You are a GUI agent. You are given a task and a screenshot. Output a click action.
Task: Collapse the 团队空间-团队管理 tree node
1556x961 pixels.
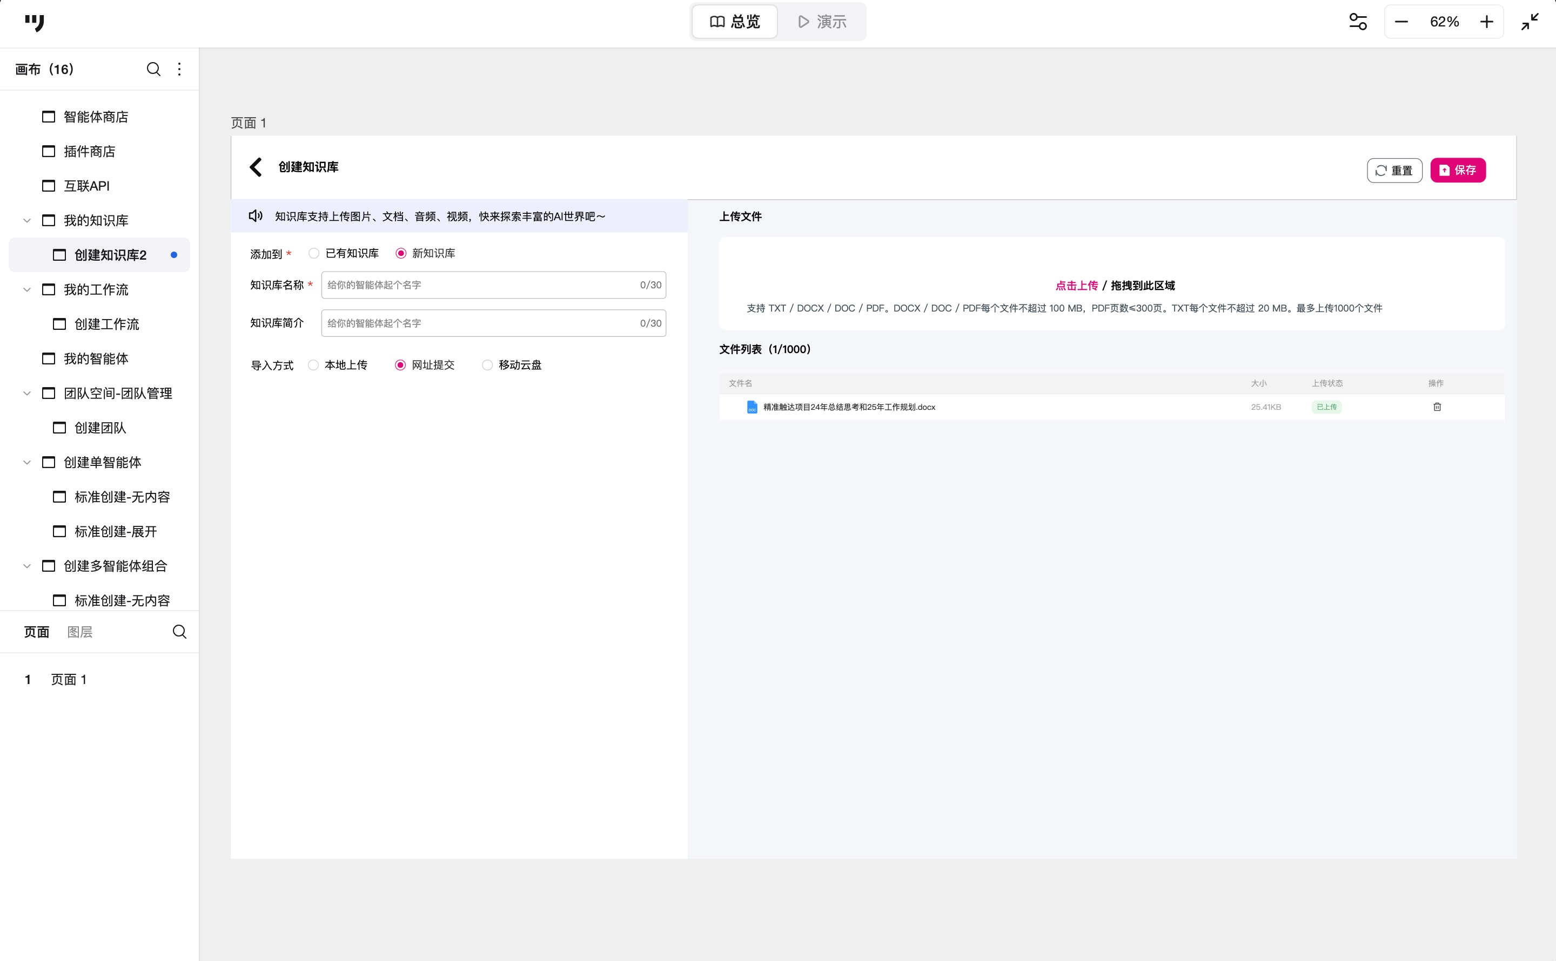click(26, 394)
